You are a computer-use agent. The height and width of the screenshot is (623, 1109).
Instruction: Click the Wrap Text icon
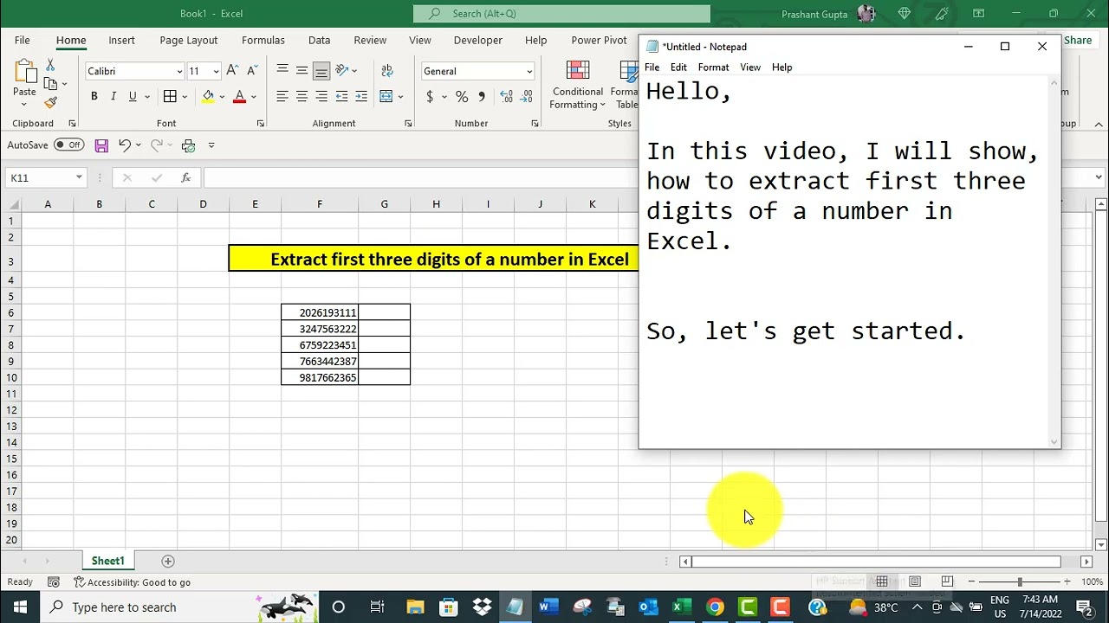[x=387, y=71]
